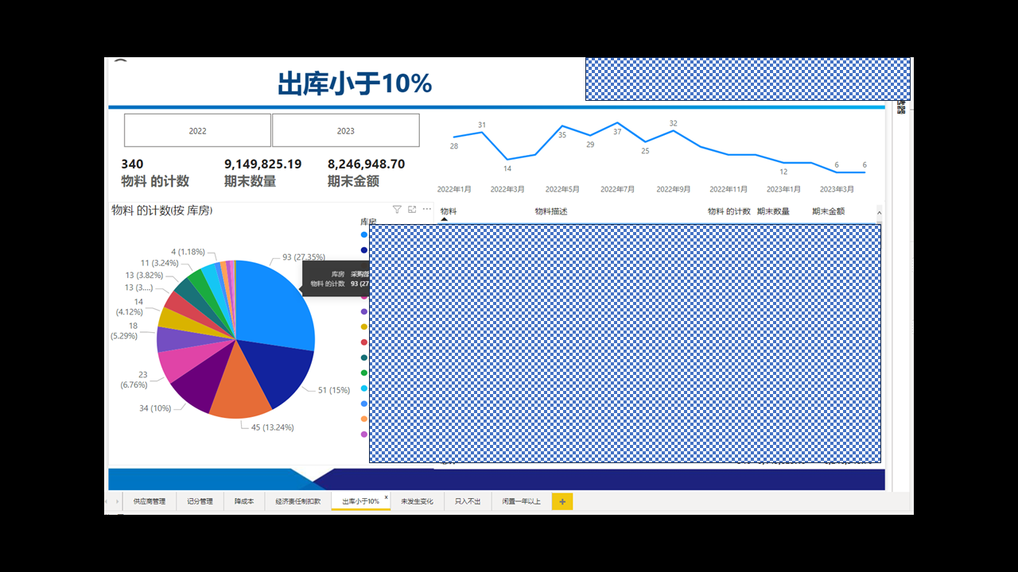Screen dimensions: 1018x572
Task: Click line chart point labeled 14
Action: click(x=507, y=160)
